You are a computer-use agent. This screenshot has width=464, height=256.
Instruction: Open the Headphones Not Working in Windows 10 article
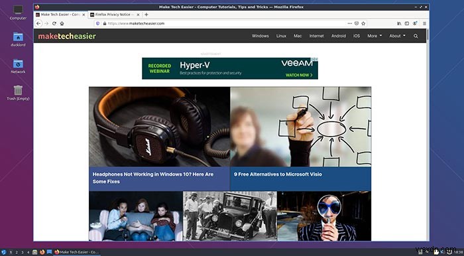pos(153,178)
